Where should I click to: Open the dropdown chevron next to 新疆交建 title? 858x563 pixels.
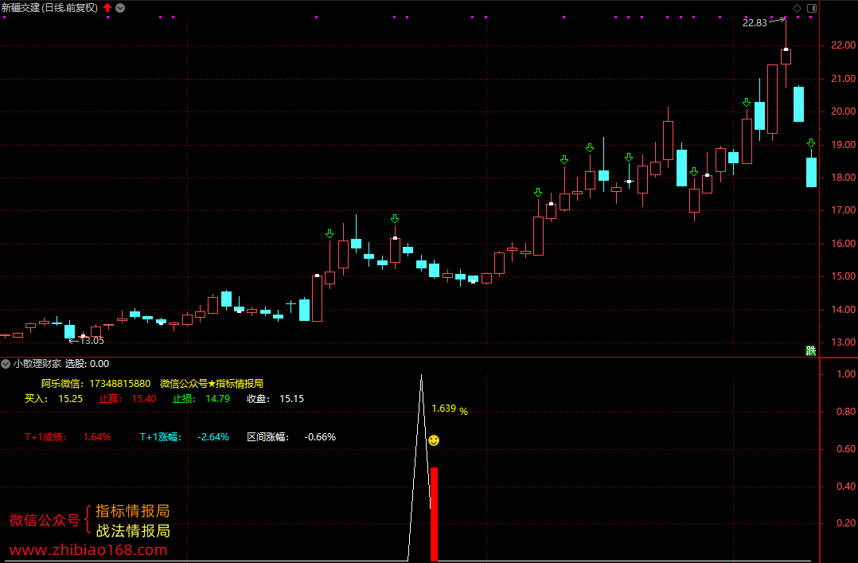(120, 8)
